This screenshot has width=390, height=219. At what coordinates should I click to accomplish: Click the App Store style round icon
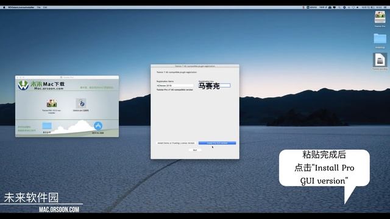tap(98, 126)
